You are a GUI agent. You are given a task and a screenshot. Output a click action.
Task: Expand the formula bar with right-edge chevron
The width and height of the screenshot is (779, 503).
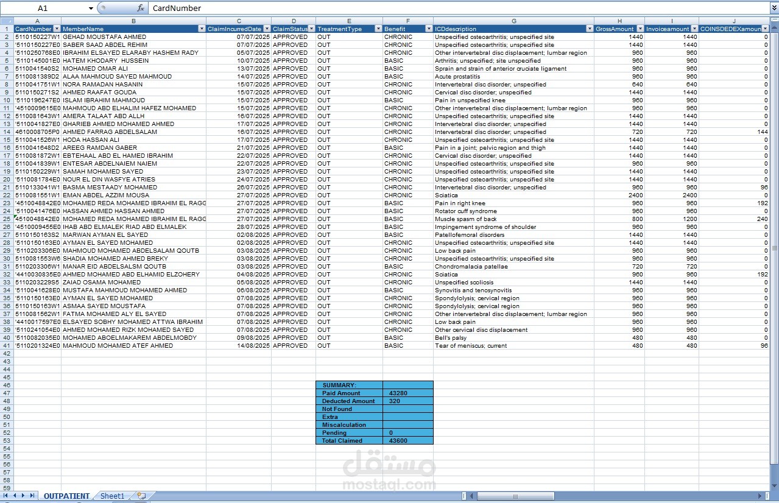774,8
